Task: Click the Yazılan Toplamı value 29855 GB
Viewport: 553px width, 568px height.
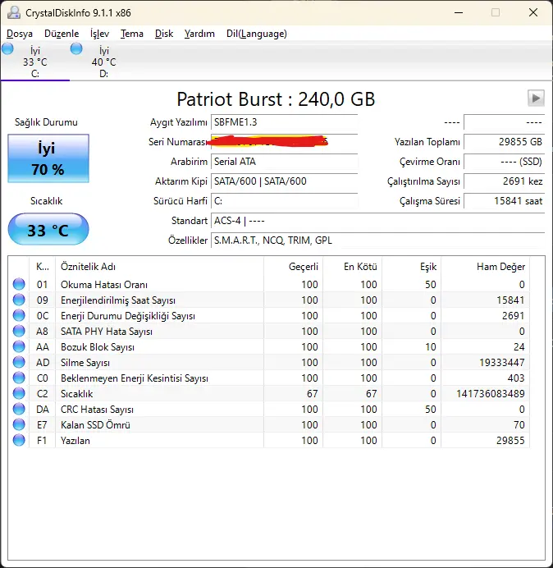Action: point(504,142)
